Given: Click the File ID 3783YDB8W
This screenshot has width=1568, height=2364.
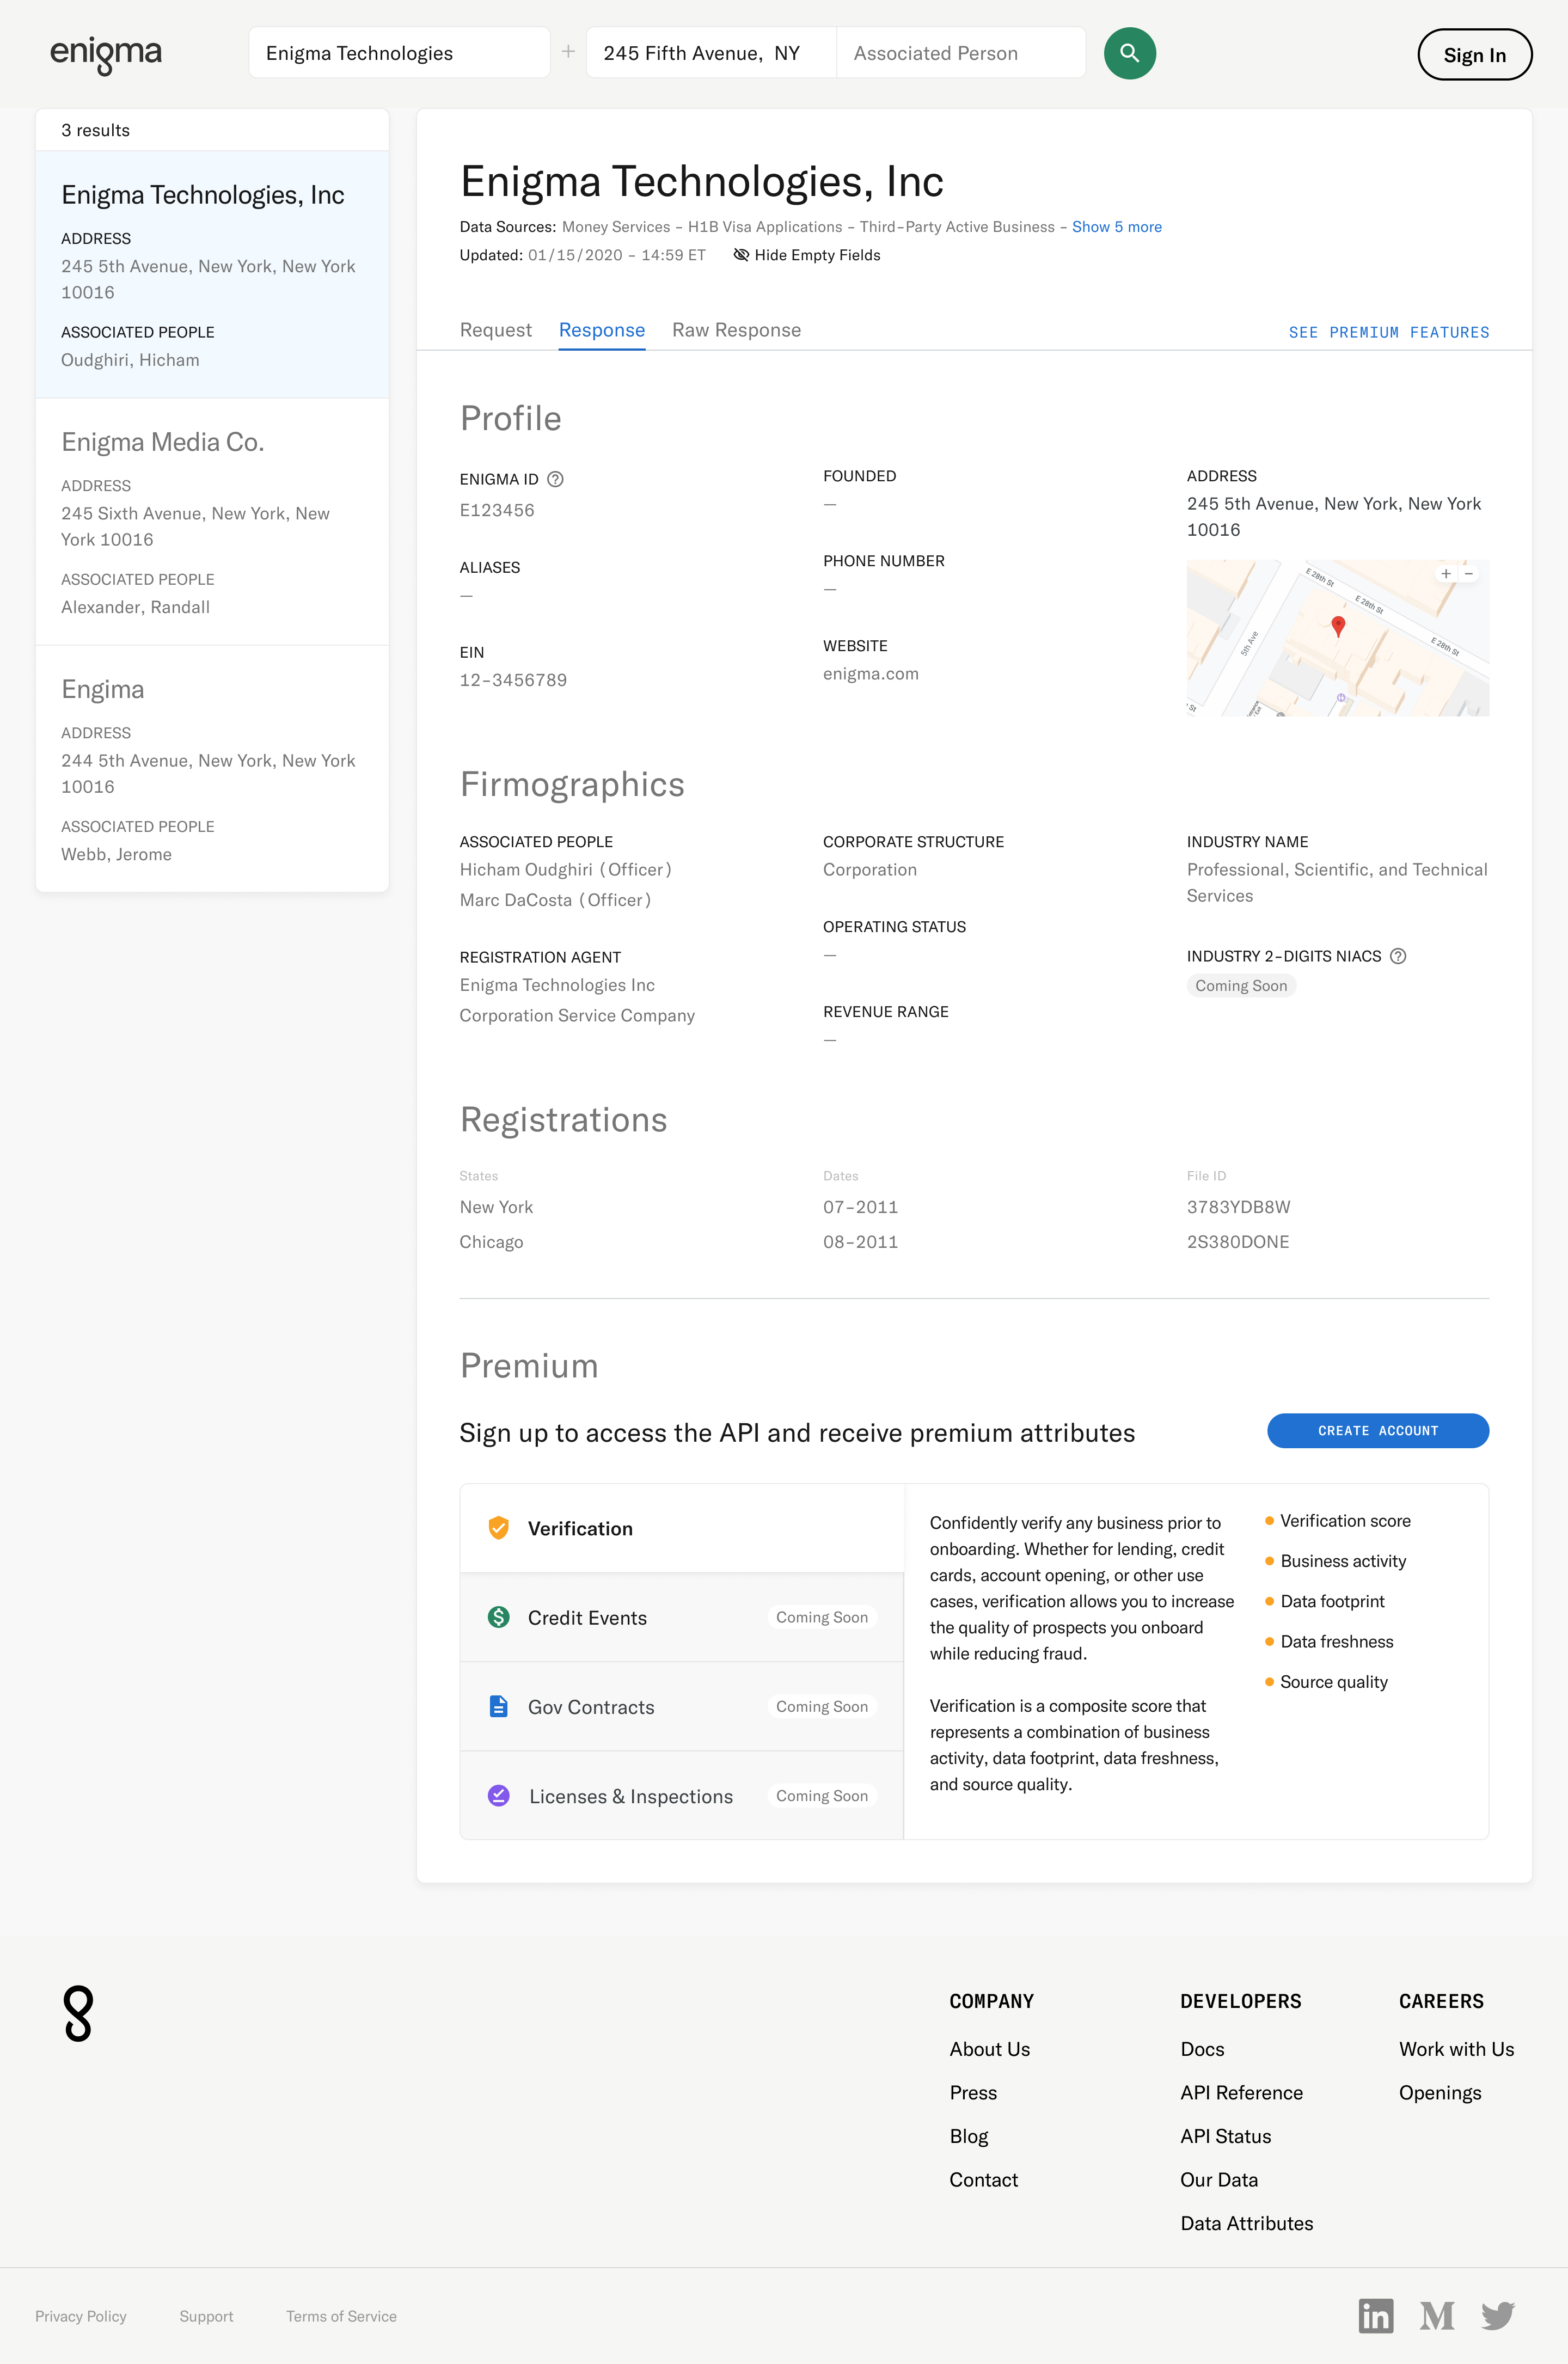Looking at the screenshot, I should coord(1238,1207).
